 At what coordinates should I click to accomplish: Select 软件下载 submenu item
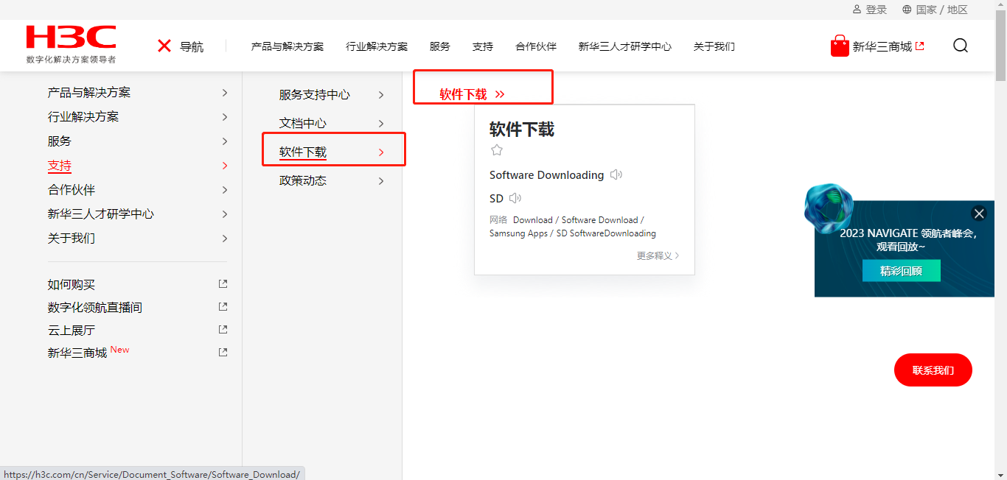(303, 152)
